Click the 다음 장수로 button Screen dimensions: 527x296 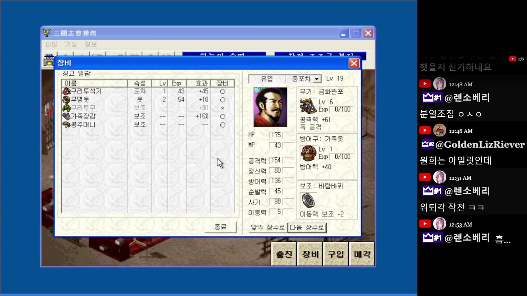pos(307,227)
